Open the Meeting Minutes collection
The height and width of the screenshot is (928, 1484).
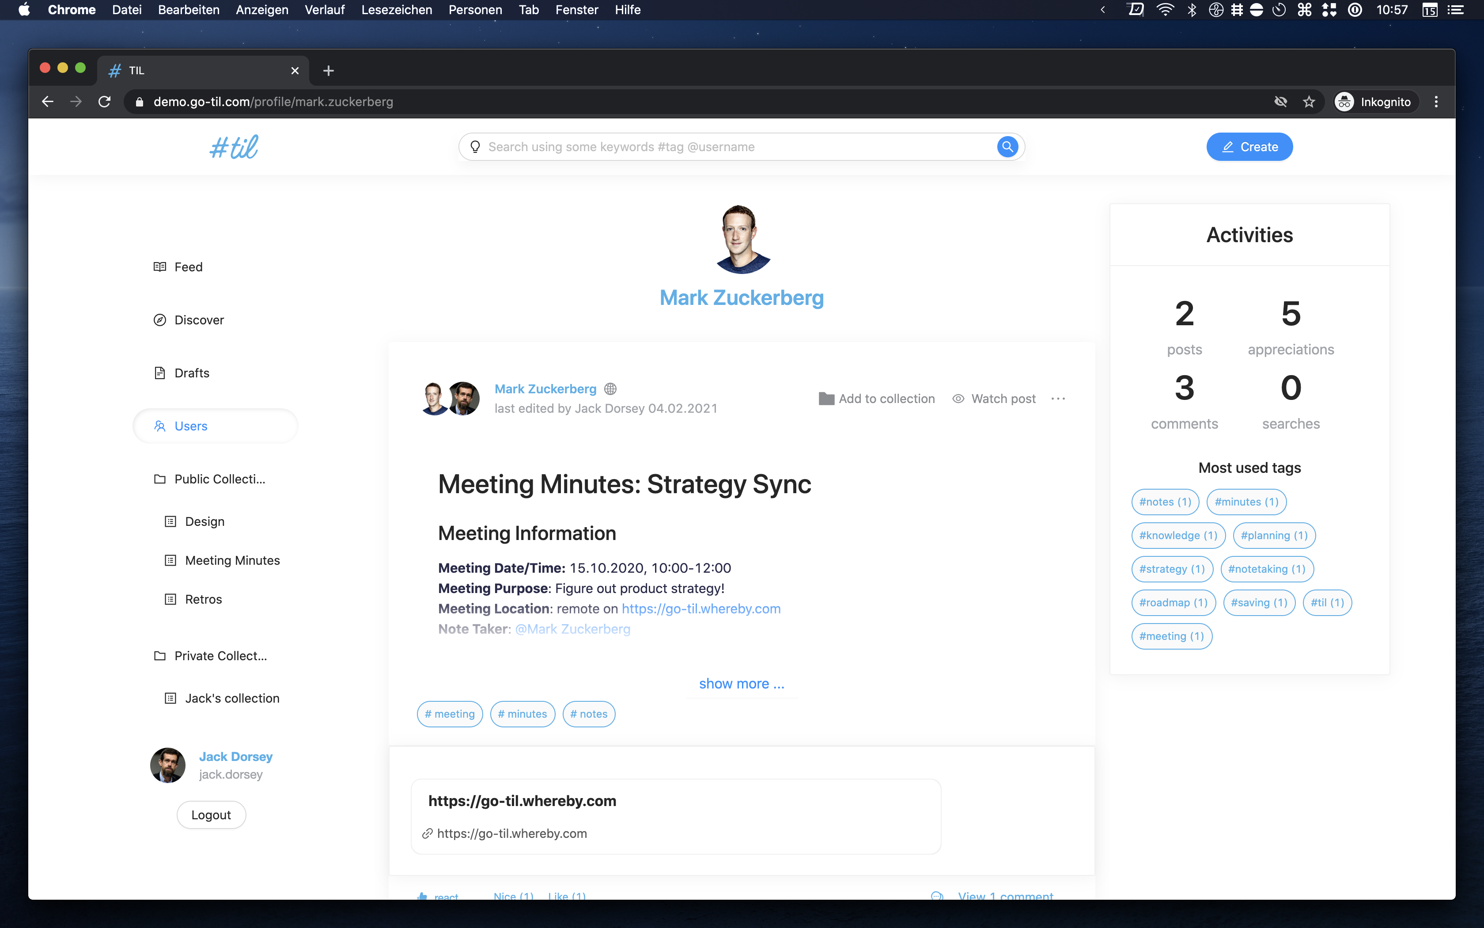point(232,560)
